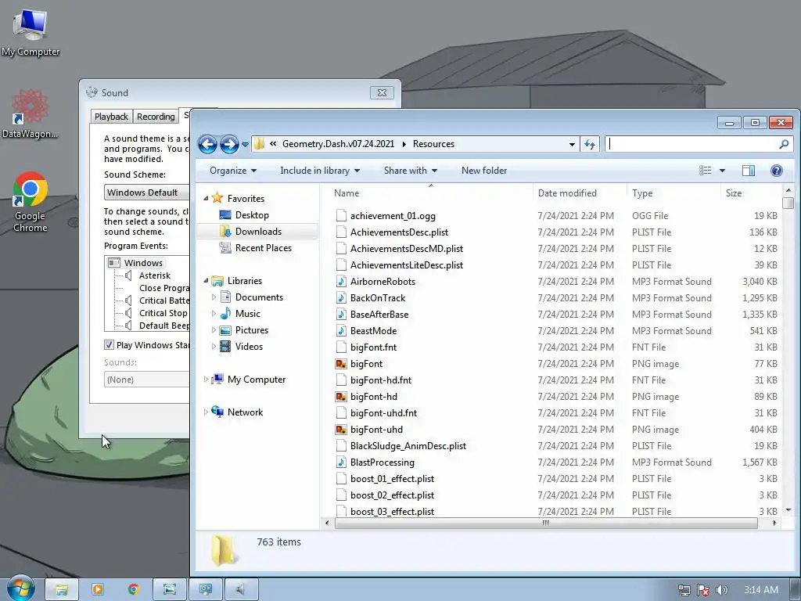Select the bigFont-uhd PNG image icon

(341, 430)
